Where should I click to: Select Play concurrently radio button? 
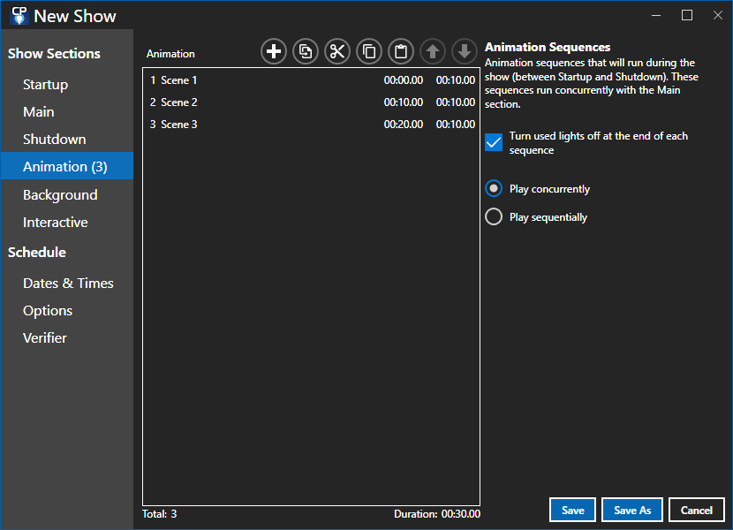click(494, 188)
